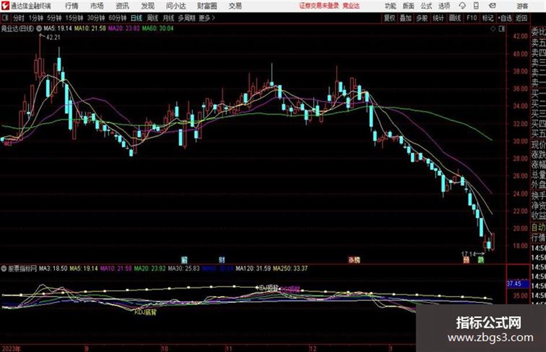Viewport: 546px width, 352px height.
Task: Click the 多股 multi-stock toolbar button
Action: pyautogui.click(x=422, y=18)
